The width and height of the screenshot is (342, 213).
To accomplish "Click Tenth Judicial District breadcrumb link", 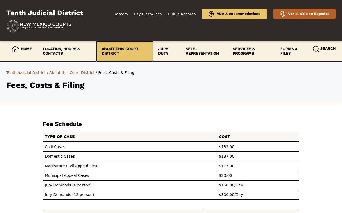I will 26,73.
